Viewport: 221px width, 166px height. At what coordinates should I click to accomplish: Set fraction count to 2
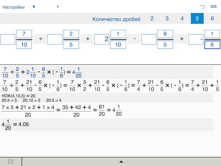(x=152, y=19)
